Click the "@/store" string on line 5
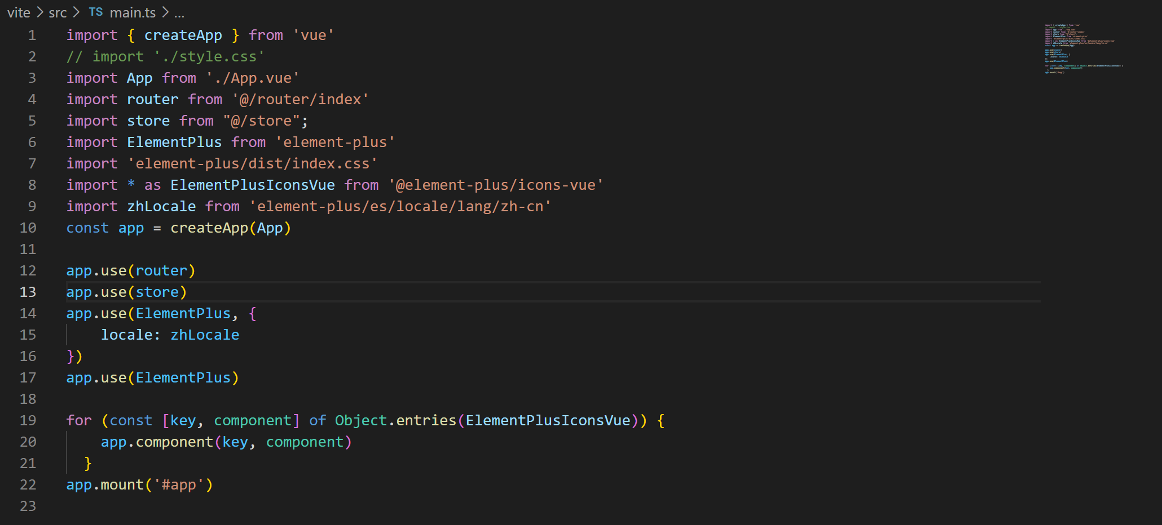 (261, 121)
